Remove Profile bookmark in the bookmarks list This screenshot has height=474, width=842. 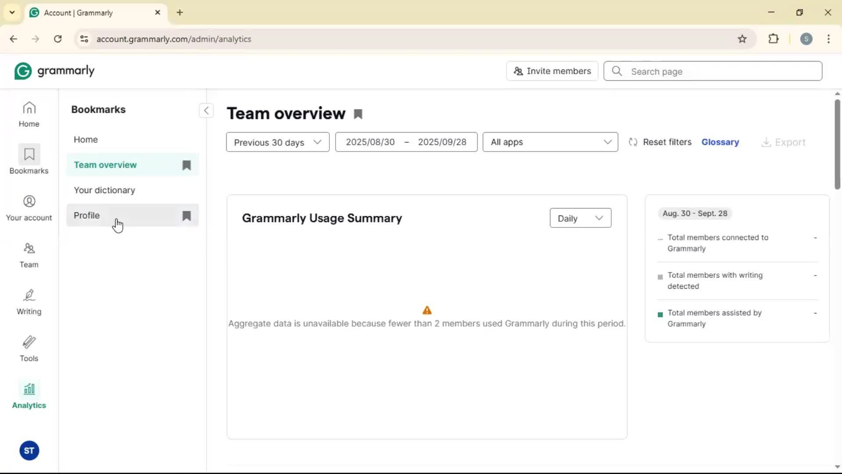(x=186, y=215)
